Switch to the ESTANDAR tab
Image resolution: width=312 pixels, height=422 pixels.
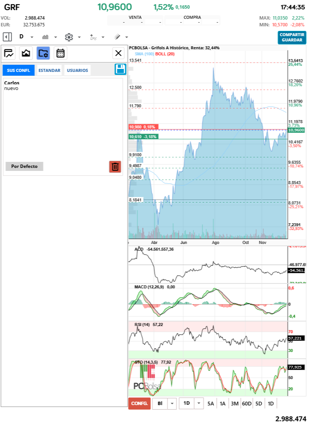point(49,70)
